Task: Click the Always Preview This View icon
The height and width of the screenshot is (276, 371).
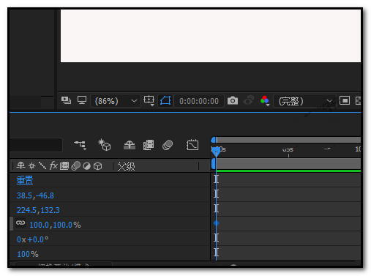Action: 66,100
